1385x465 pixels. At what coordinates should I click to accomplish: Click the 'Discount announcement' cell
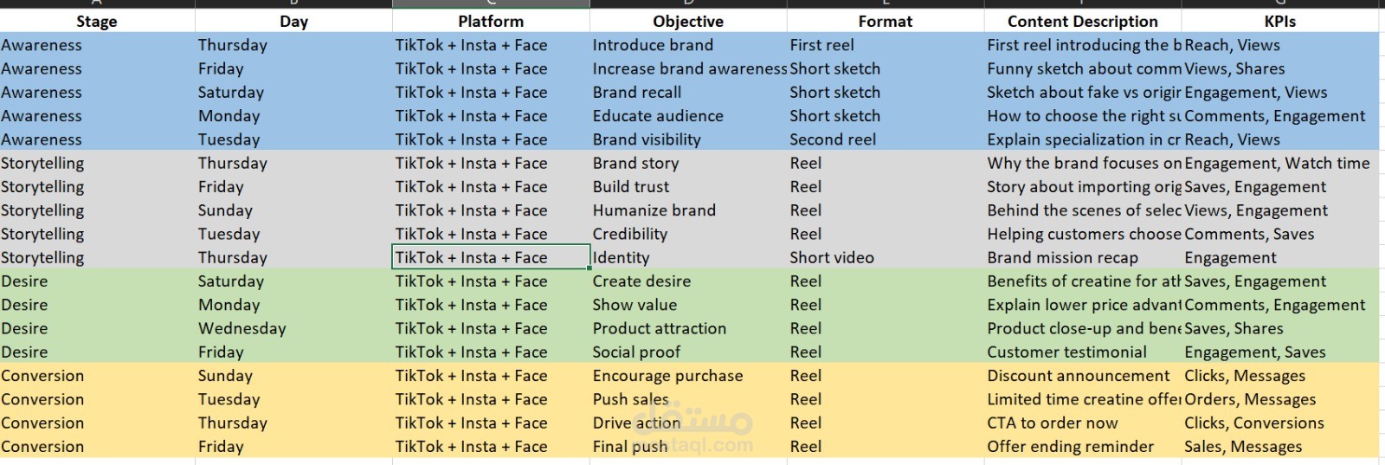1083,376
